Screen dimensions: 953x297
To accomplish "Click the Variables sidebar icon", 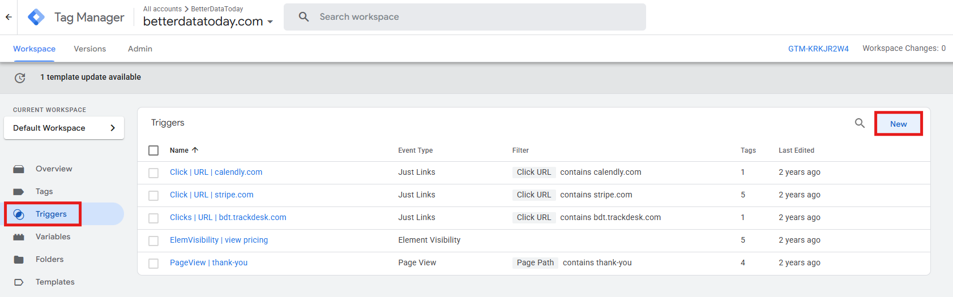I will [x=19, y=237].
